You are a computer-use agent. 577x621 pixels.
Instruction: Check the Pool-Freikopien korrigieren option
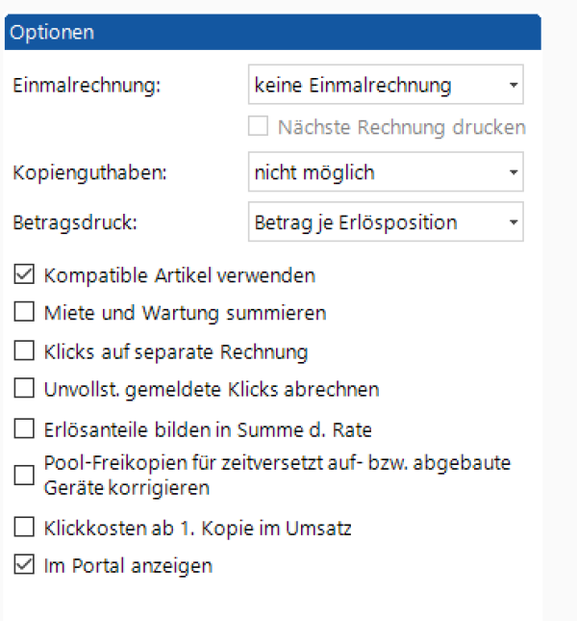pos(24,475)
